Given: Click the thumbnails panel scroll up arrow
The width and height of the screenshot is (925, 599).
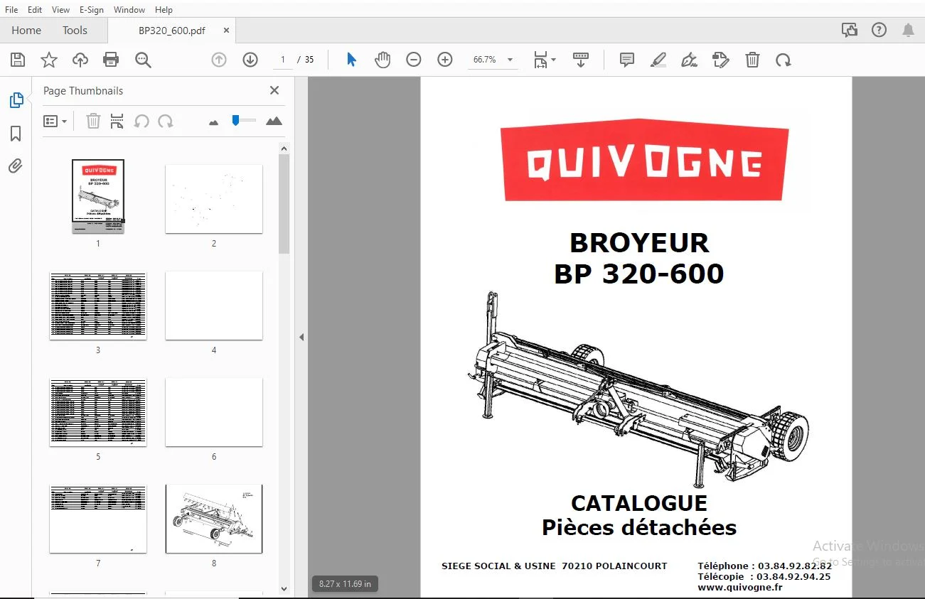Looking at the screenshot, I should pos(284,149).
